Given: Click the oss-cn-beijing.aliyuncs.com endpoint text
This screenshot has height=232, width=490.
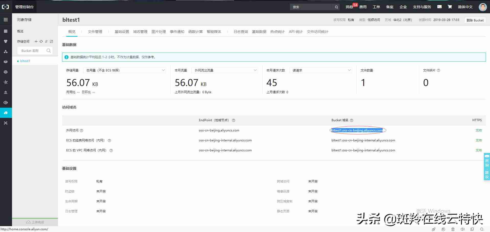Looking at the screenshot, I should click(219, 130).
